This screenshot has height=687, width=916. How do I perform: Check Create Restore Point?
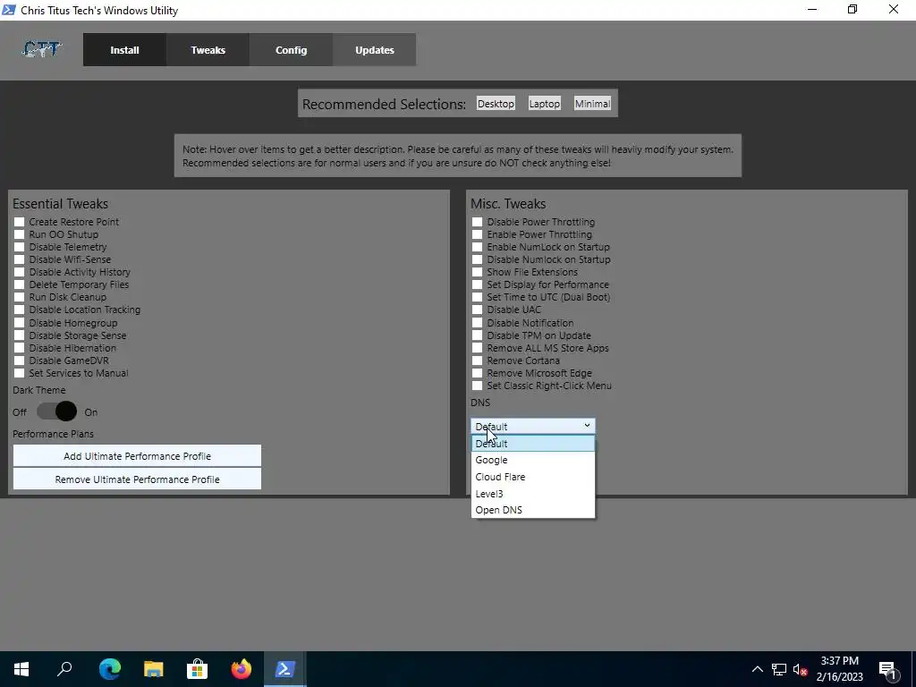(x=20, y=222)
